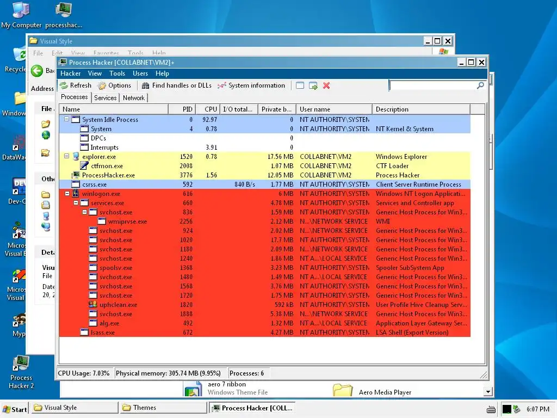The width and height of the screenshot is (557, 418).
Task: Click the Start button
Action: click(x=15, y=409)
